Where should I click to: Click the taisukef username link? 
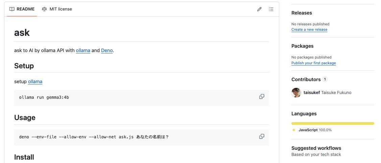point(311,93)
